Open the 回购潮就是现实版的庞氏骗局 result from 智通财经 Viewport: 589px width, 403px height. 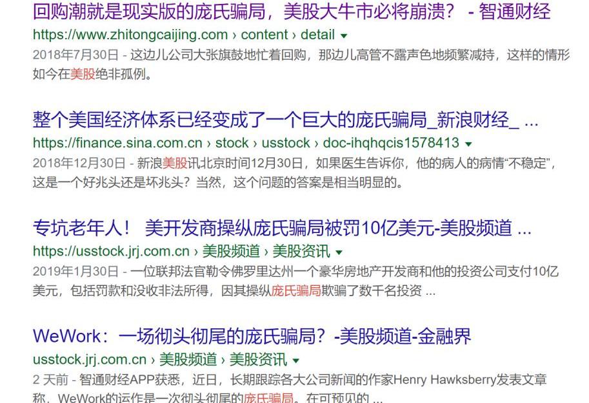click(292, 11)
